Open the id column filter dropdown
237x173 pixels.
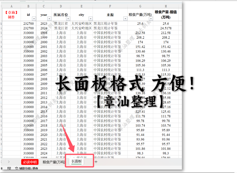34,19
